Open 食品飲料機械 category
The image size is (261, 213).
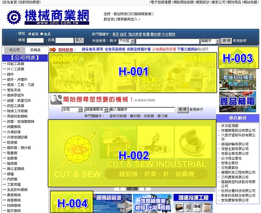point(17,190)
